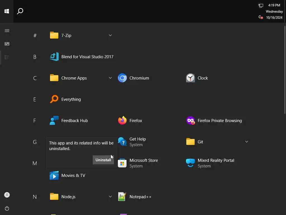This screenshot has height=215, width=286.
Task: Launch Microsoft Store icon
Action: tap(122, 163)
